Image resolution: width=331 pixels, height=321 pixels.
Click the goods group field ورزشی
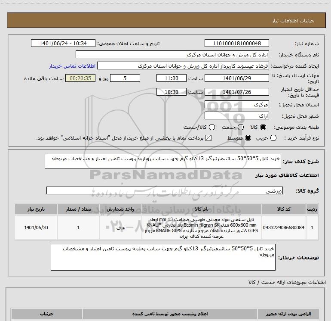tap(165, 190)
